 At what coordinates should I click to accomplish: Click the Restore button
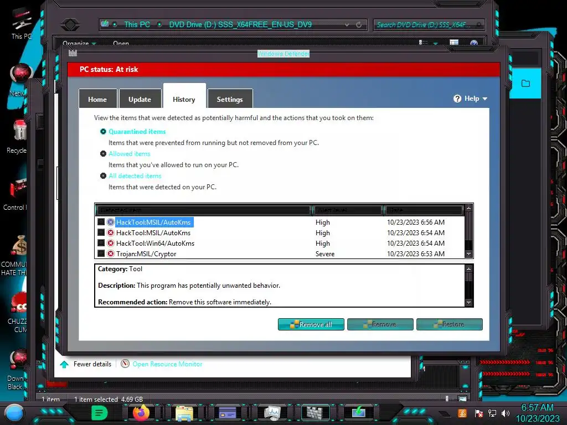point(450,324)
